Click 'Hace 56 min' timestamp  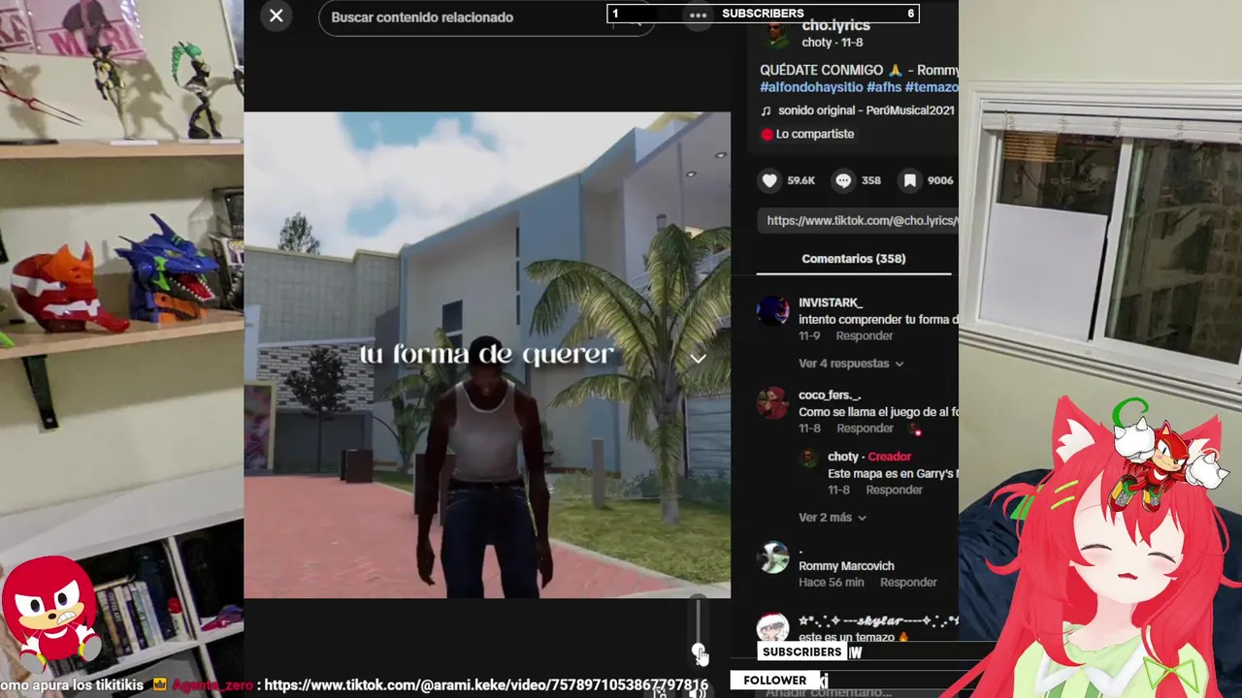pyautogui.click(x=832, y=583)
